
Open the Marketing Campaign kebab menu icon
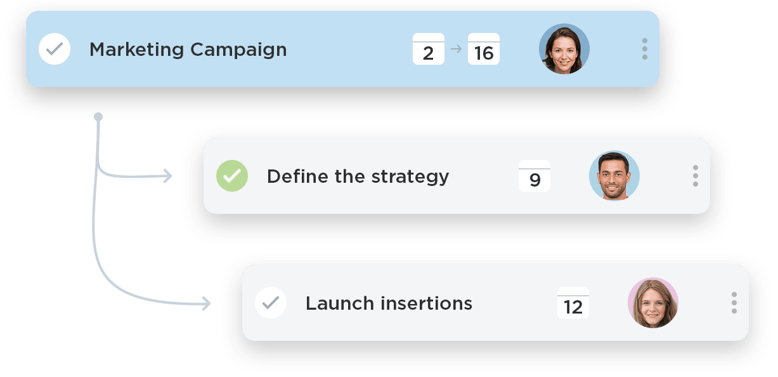point(644,49)
